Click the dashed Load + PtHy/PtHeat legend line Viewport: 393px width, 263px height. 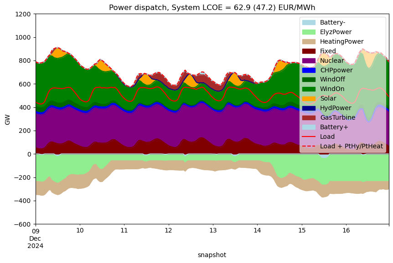click(x=309, y=146)
